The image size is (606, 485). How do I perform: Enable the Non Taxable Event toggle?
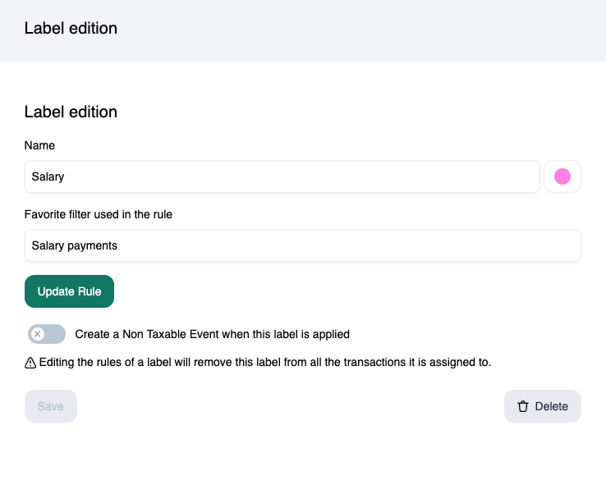(x=47, y=334)
